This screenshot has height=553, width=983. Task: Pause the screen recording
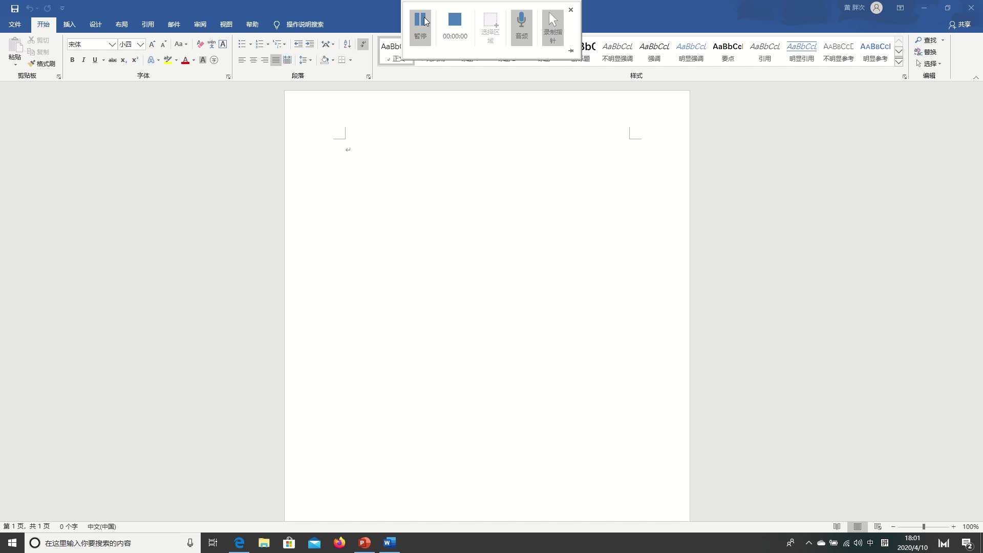[420, 27]
